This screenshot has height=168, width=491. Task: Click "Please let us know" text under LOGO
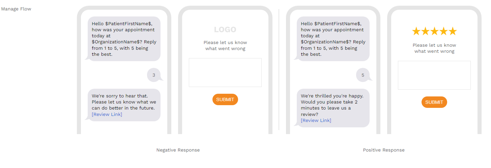[x=225, y=43]
